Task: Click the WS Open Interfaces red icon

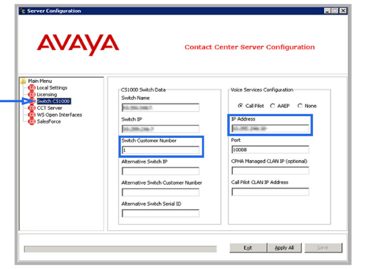Action: 31,115
